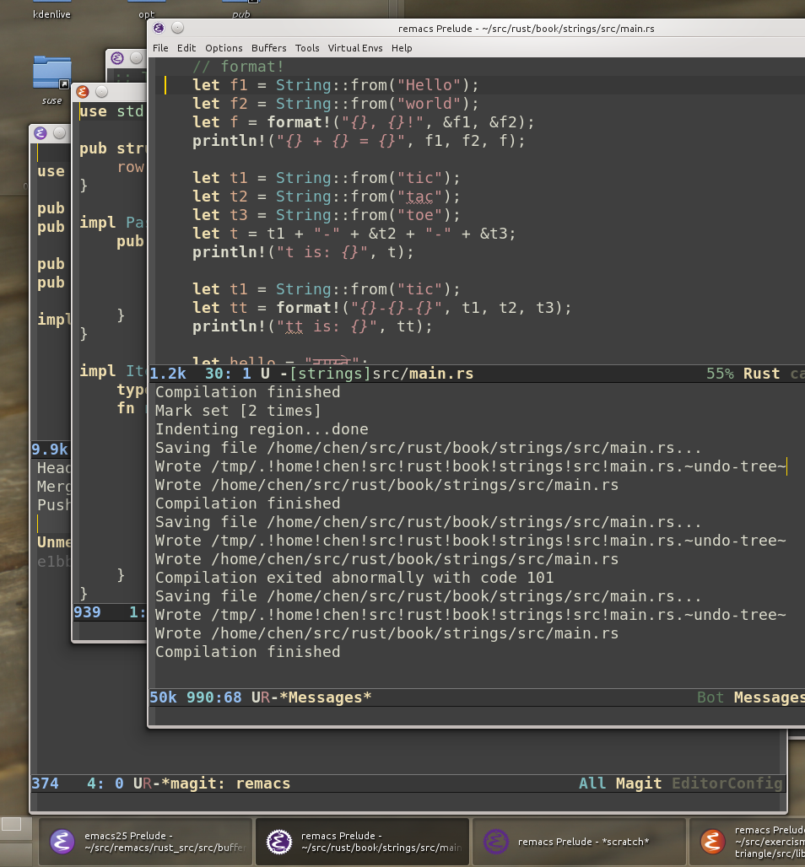Switch to remacs *scratch* taskbar entry

[x=579, y=842]
